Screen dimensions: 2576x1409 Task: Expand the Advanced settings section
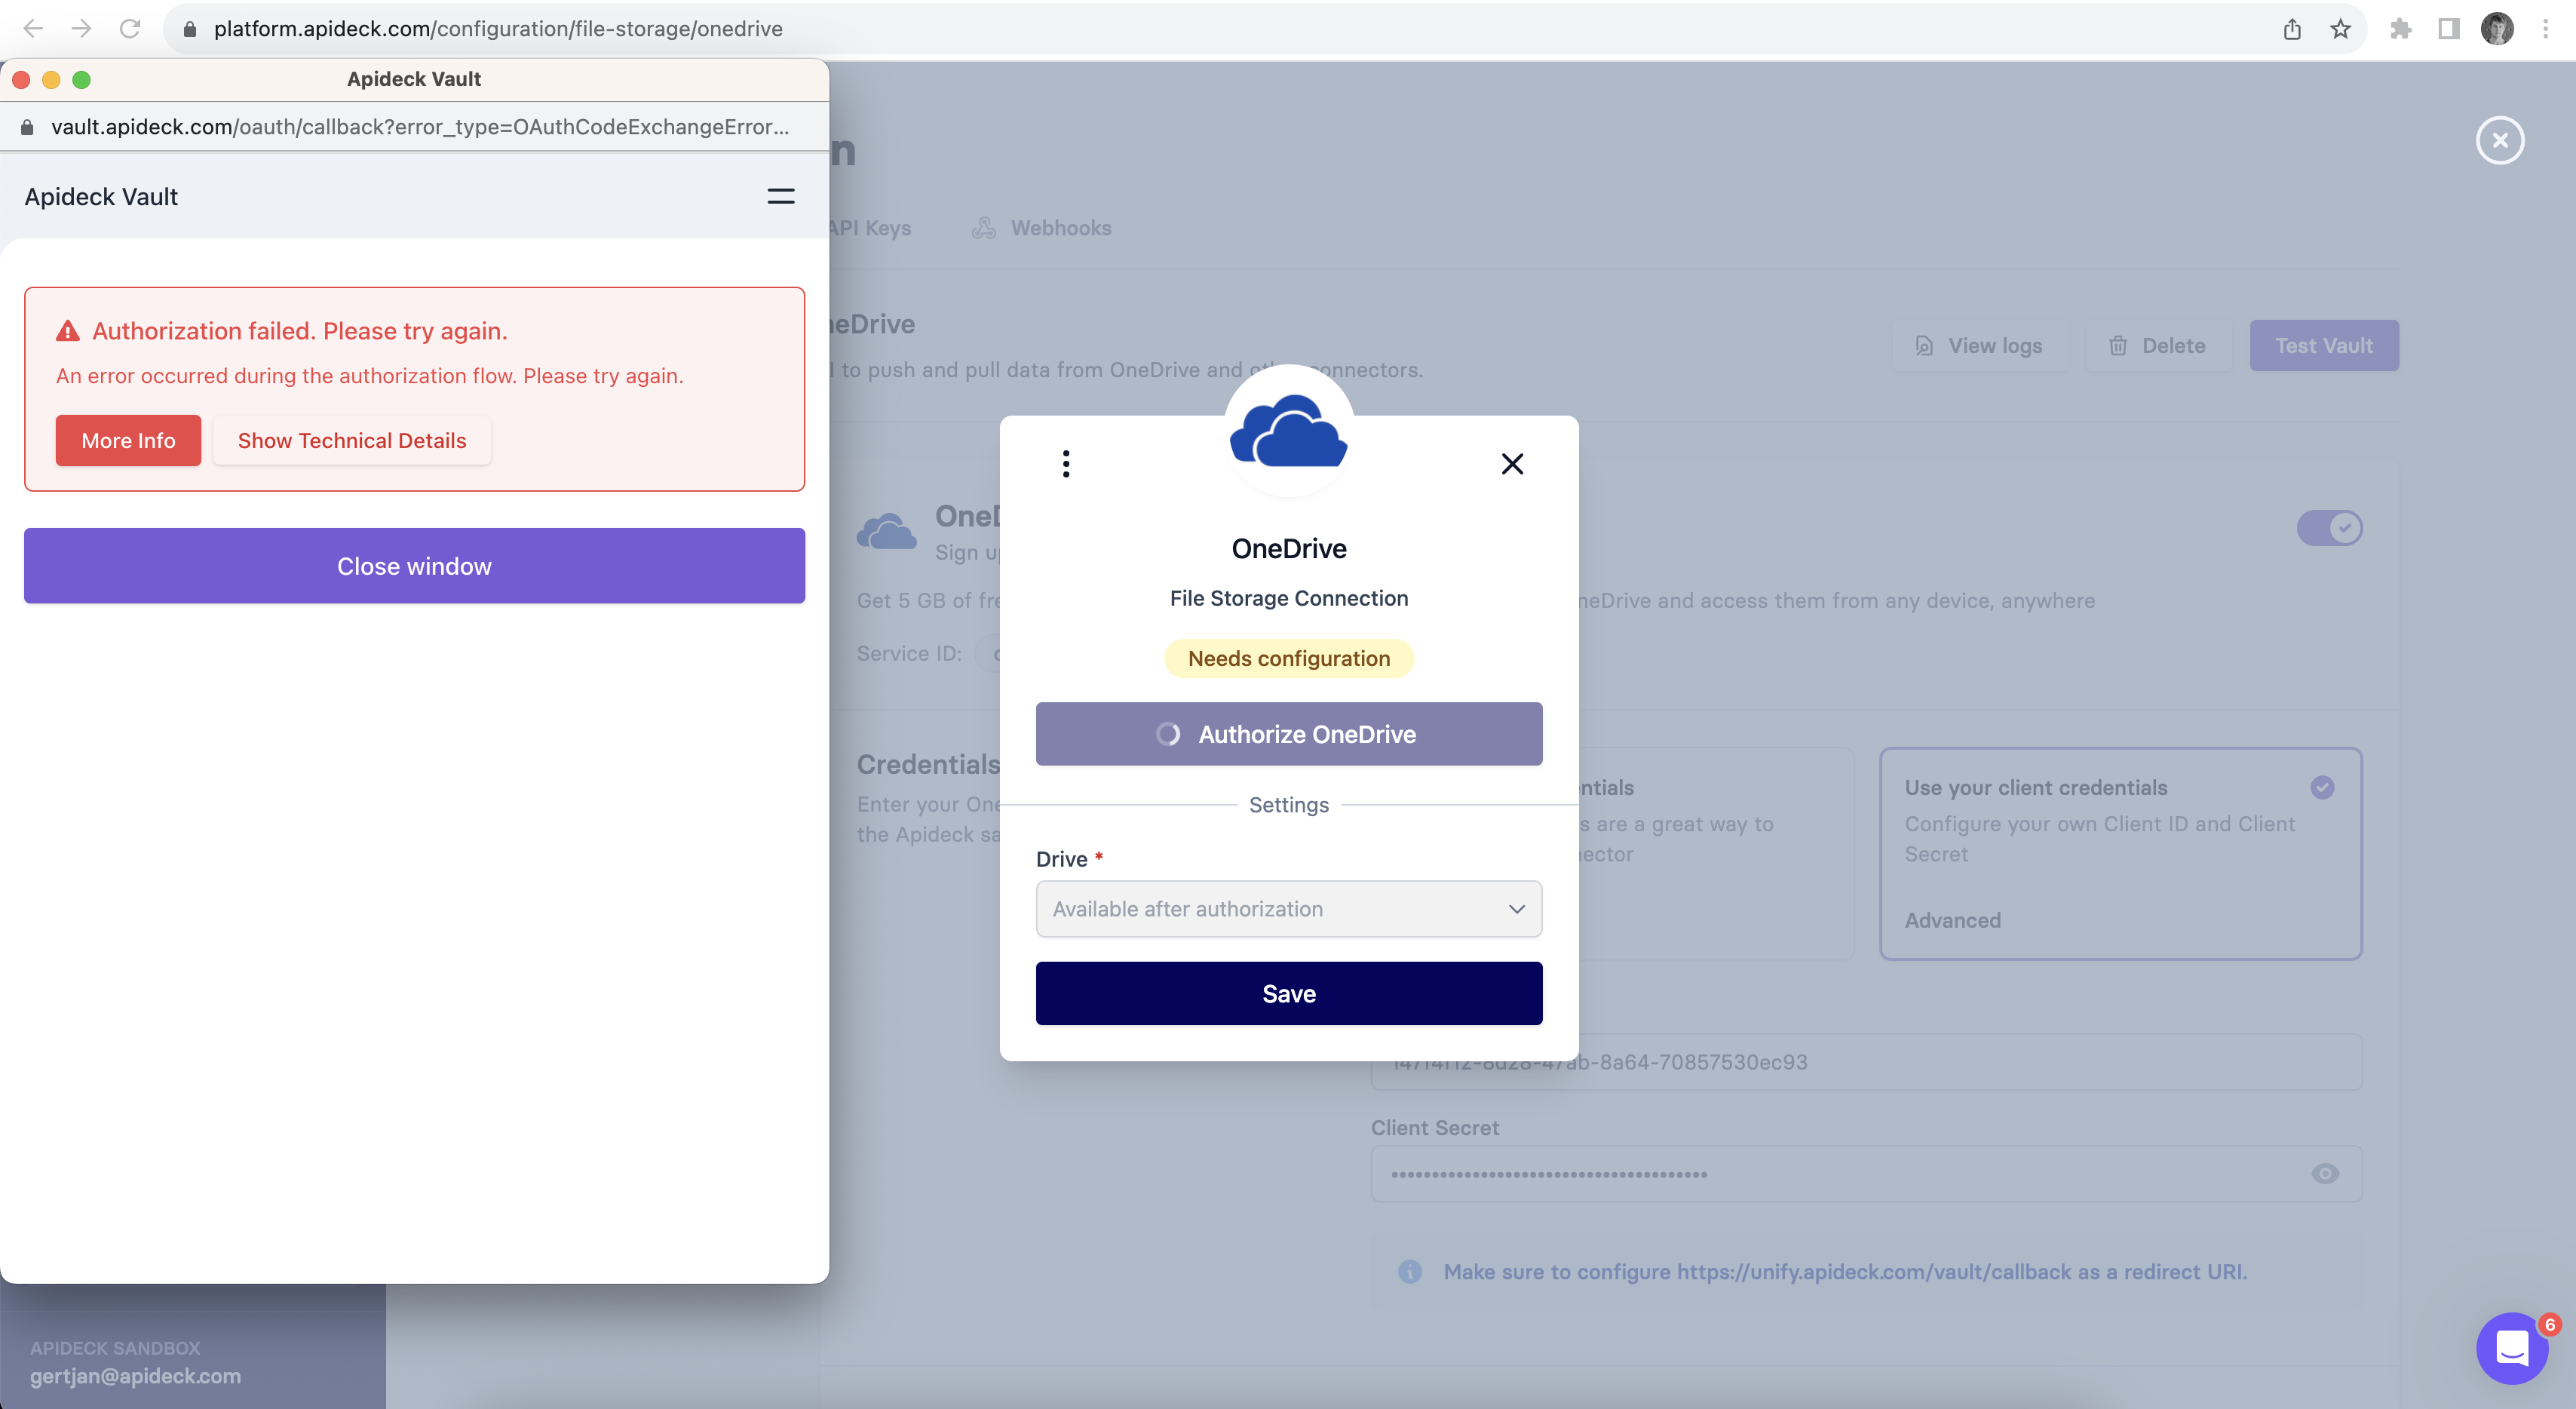pos(1952,919)
